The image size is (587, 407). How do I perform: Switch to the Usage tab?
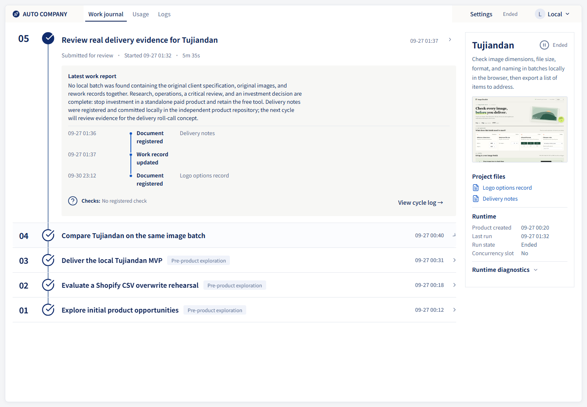pyautogui.click(x=141, y=14)
